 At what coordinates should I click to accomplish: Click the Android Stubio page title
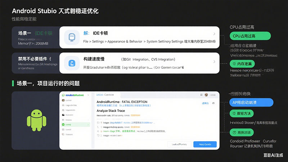(55, 11)
